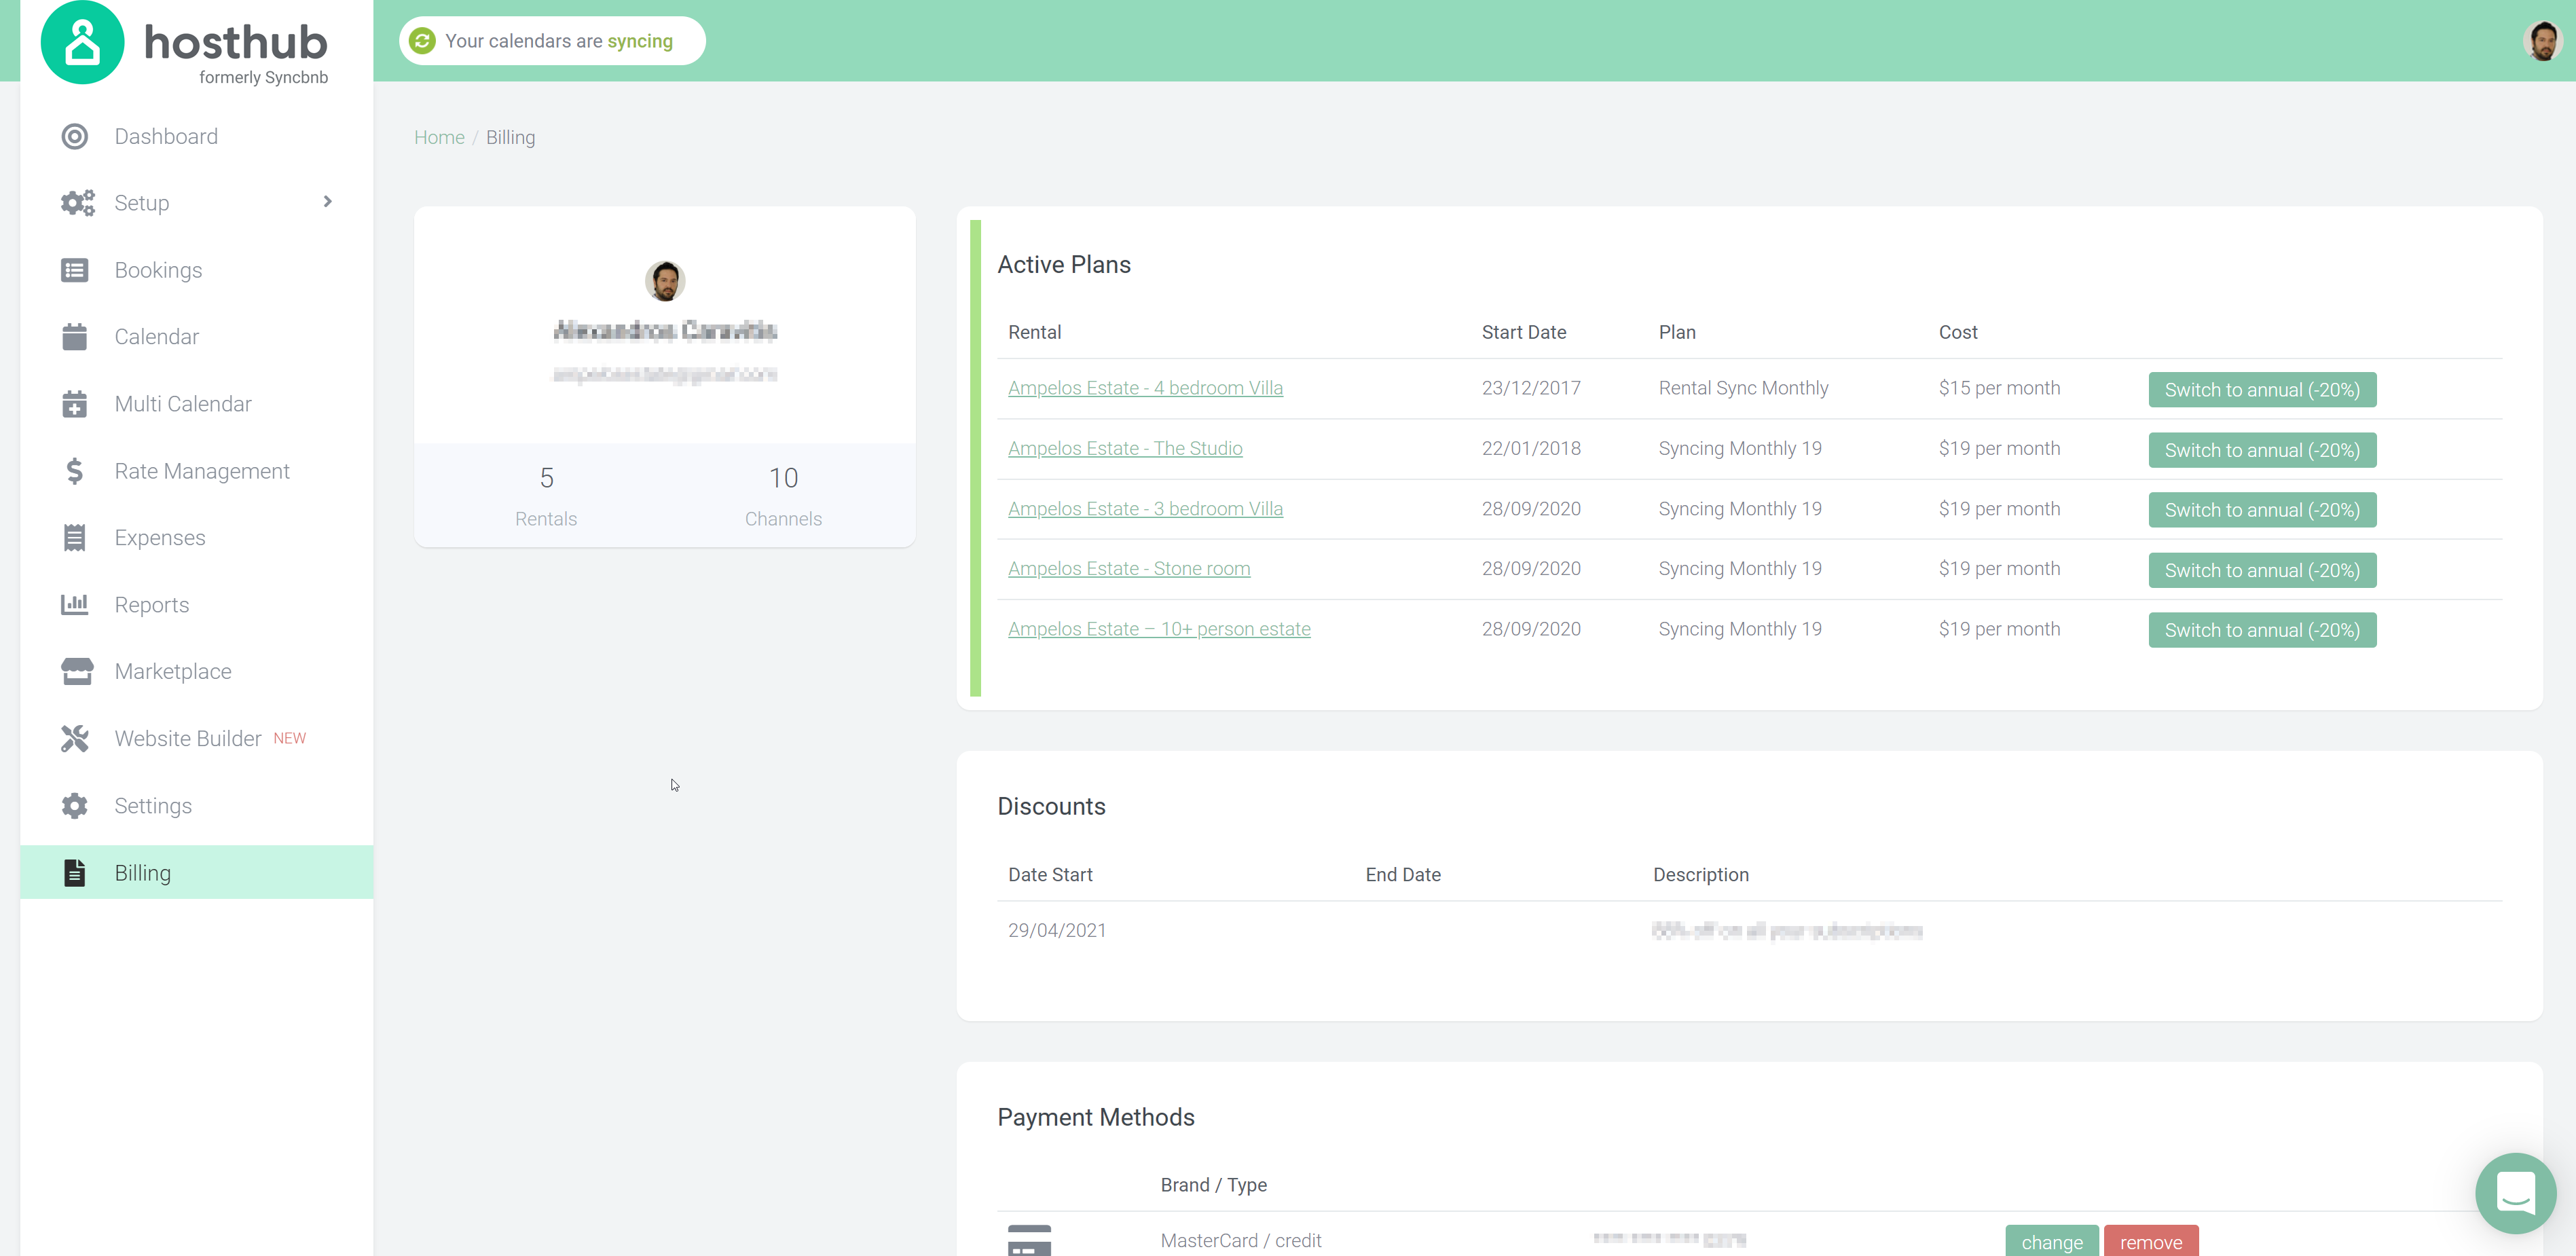Click the Bookings list icon
Screen dimensions: 2576x1256
75,270
